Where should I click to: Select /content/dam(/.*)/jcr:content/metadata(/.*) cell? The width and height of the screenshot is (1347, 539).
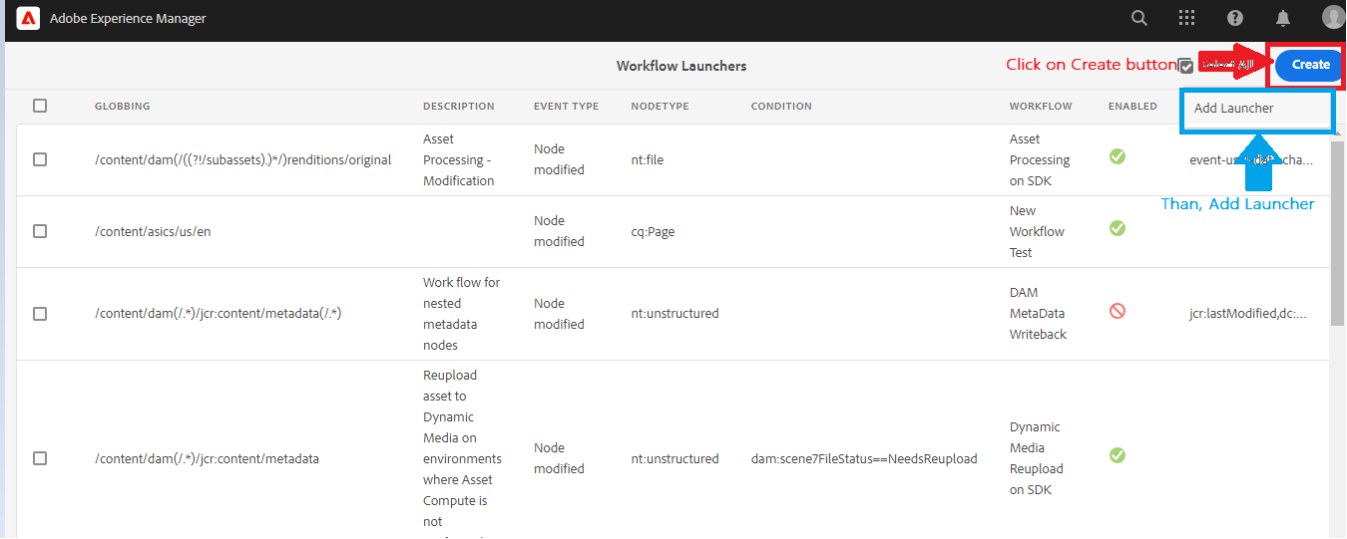point(219,314)
